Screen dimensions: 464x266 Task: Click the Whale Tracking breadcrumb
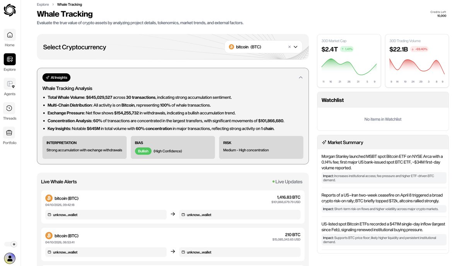(70, 5)
